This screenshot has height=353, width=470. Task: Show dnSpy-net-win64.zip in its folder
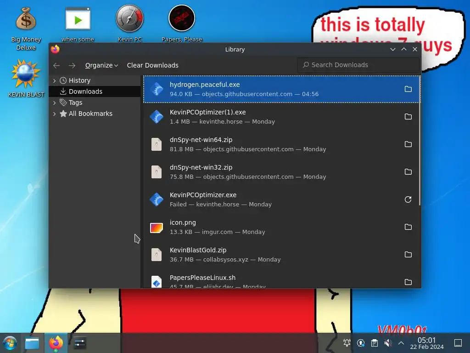(x=408, y=144)
